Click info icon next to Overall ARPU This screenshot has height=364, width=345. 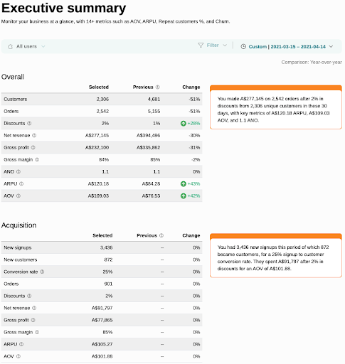coord(21,183)
